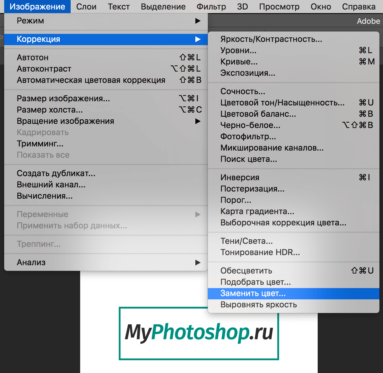Open Размер изображения dialog
This screenshot has width=383, height=373.
[63, 98]
